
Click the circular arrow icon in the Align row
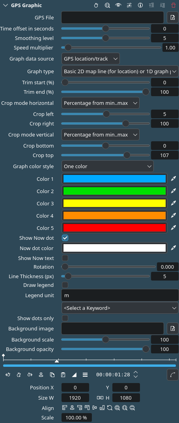click(110, 408)
